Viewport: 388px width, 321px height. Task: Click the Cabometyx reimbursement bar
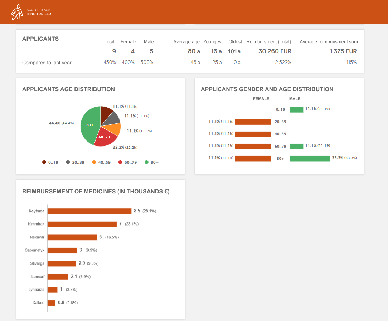62,250
